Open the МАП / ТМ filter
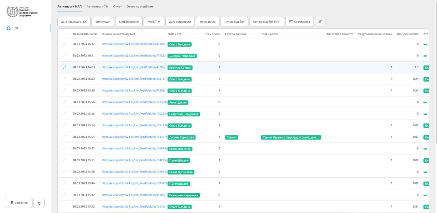The width and height of the screenshot is (437, 213). [x=154, y=22]
